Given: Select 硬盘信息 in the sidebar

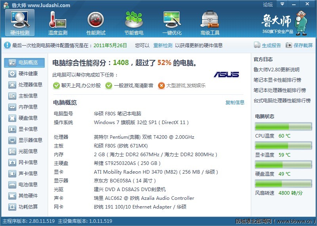Looking at the screenshot, I should tap(24, 118).
